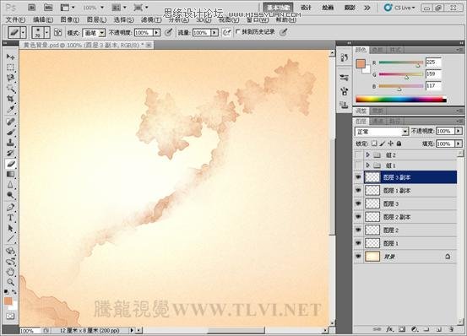Expand the 组 2 layer group

click(x=368, y=154)
